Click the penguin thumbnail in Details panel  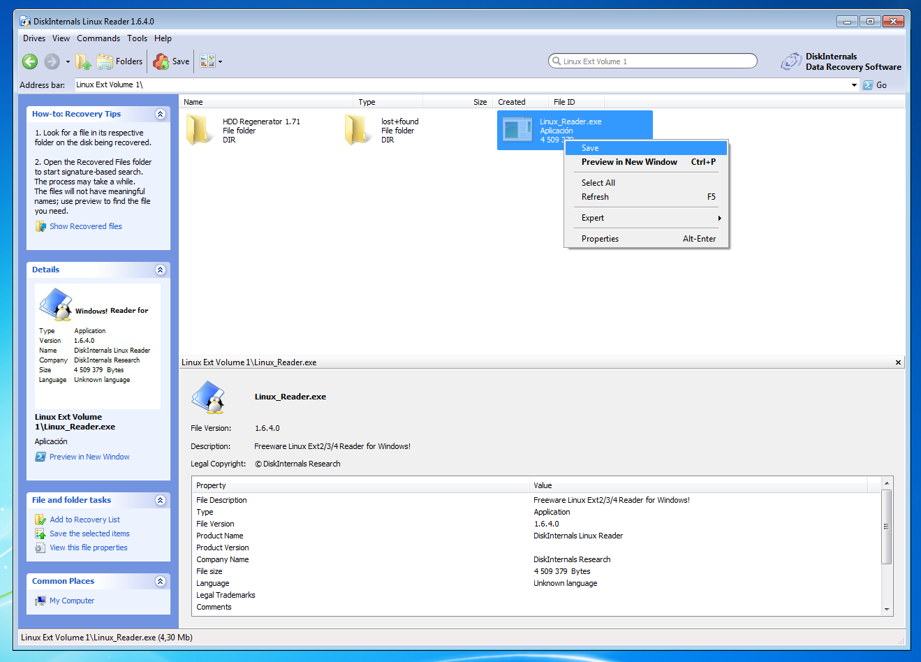tap(57, 305)
